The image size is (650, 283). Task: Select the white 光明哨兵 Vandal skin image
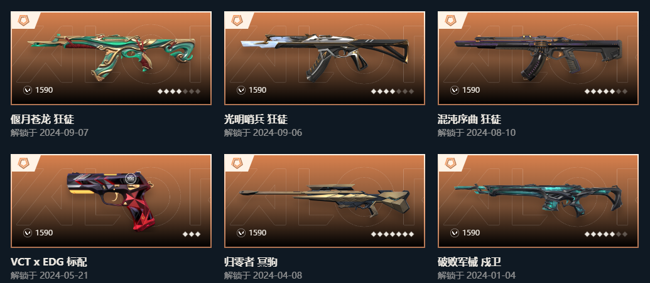point(325,57)
